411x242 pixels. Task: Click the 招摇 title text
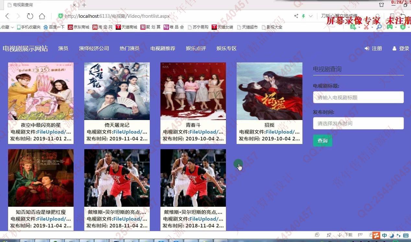[x=269, y=125]
